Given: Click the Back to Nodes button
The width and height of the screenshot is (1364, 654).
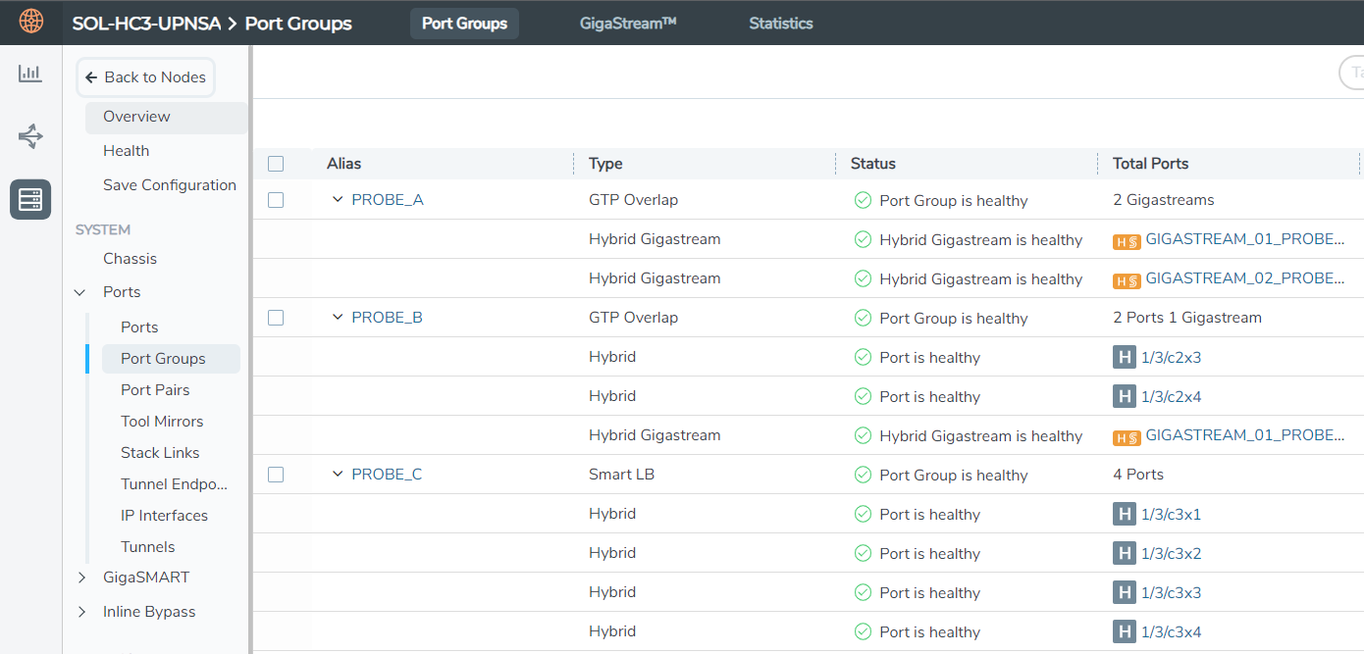Looking at the screenshot, I should coord(145,76).
